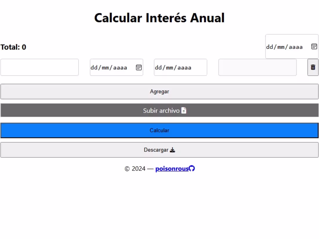
Task: Click the GitHub logo icon in the footer
Action: coord(192,168)
